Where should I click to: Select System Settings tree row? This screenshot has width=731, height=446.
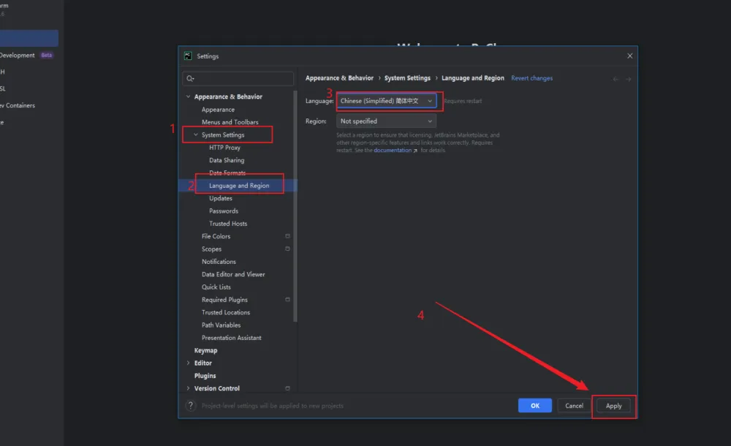click(223, 135)
